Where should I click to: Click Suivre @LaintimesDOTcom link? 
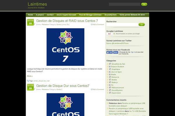(117, 43)
